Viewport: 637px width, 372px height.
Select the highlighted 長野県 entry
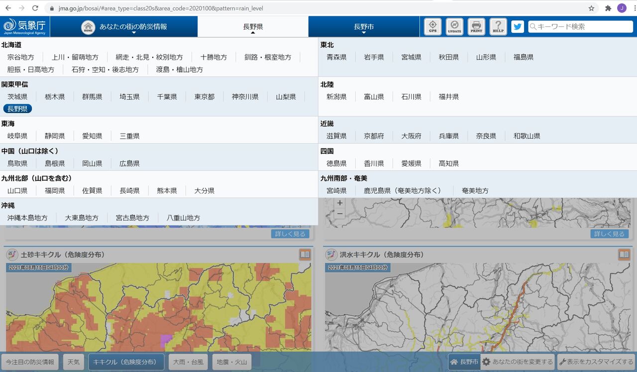tap(17, 109)
